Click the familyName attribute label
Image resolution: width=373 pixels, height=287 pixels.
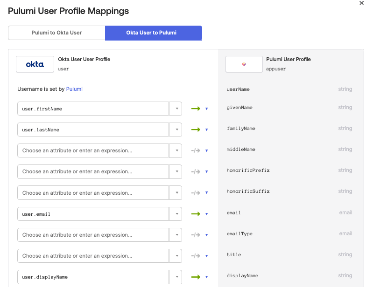coord(241,129)
